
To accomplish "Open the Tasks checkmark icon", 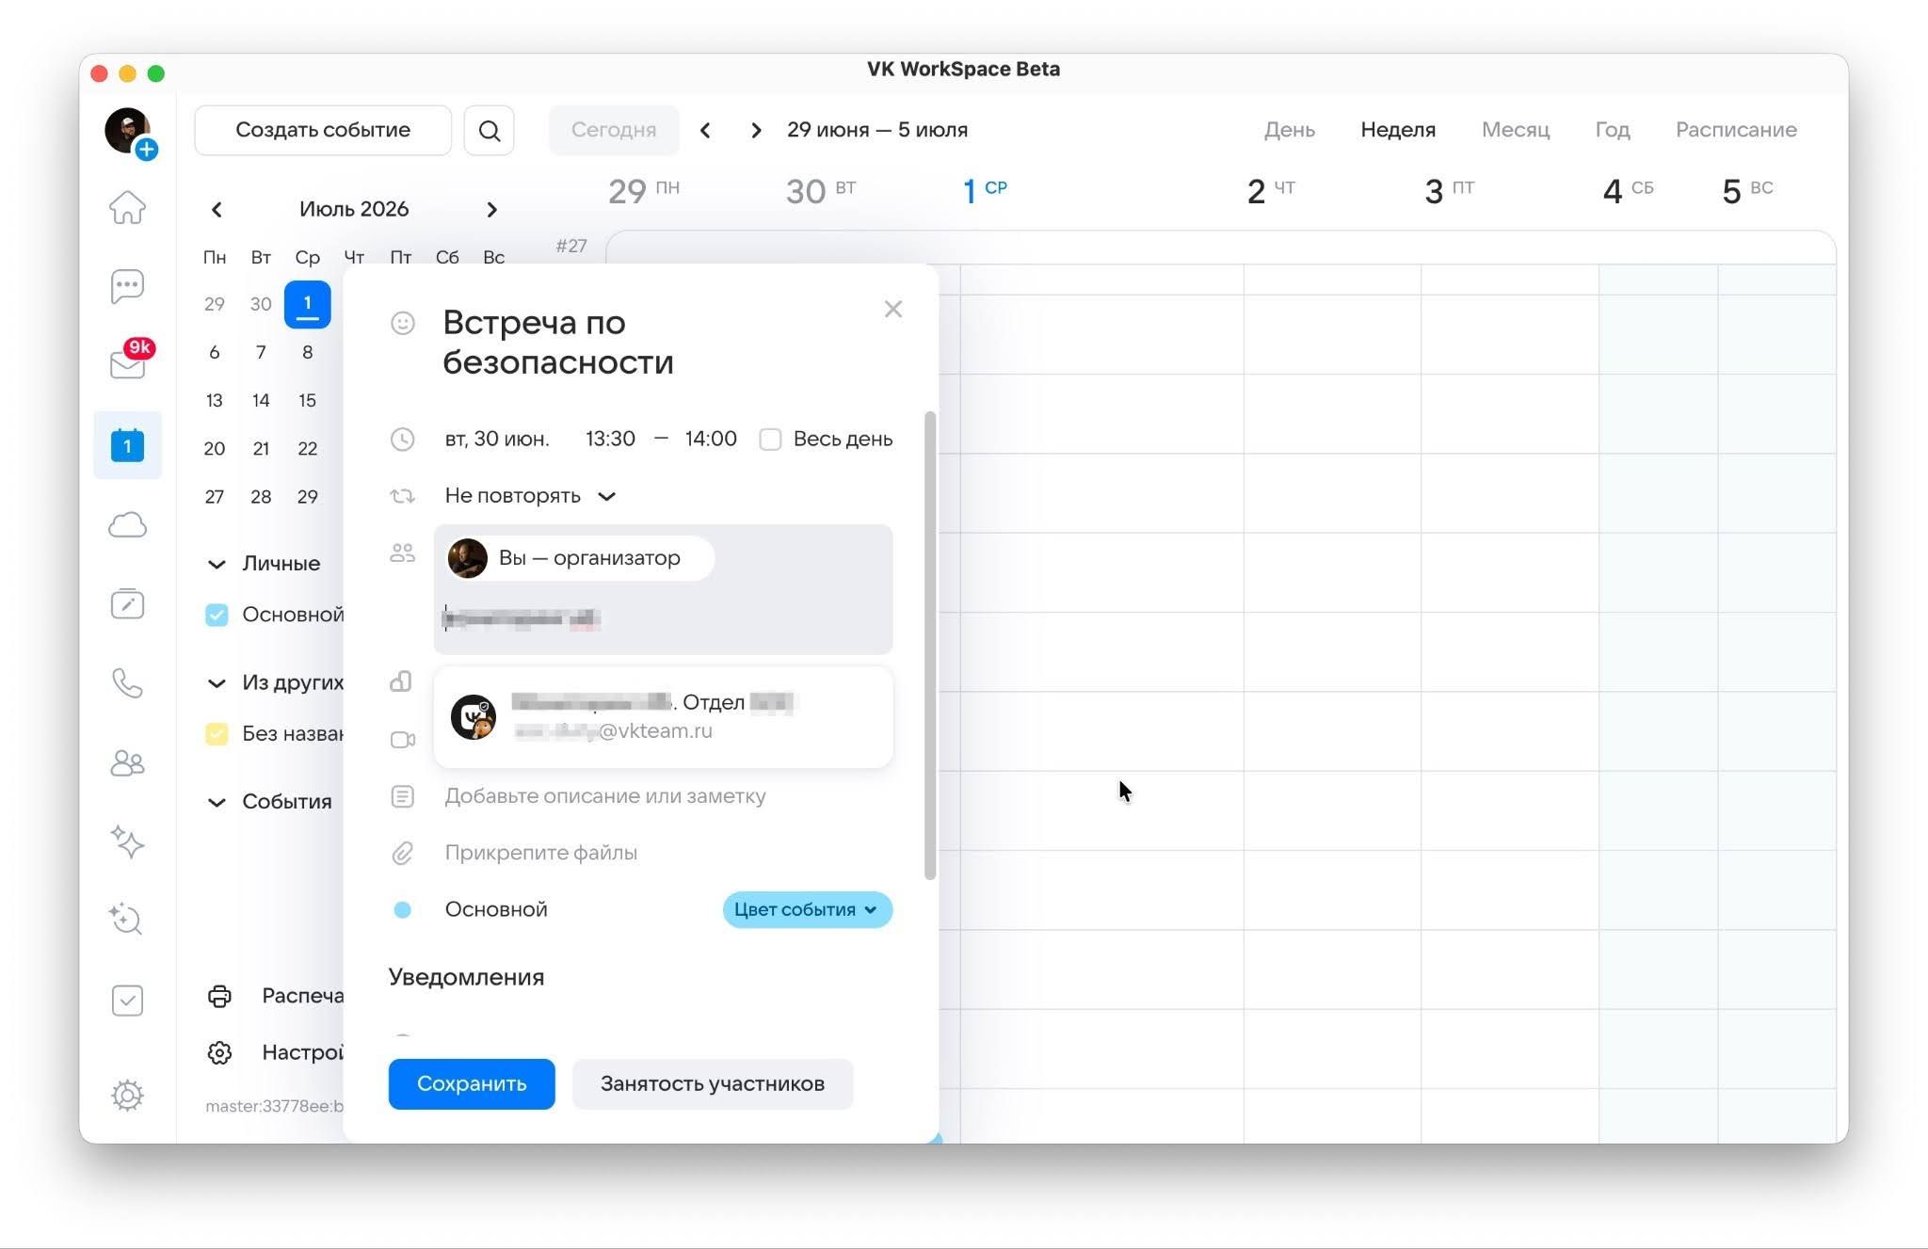I will tap(127, 1000).
